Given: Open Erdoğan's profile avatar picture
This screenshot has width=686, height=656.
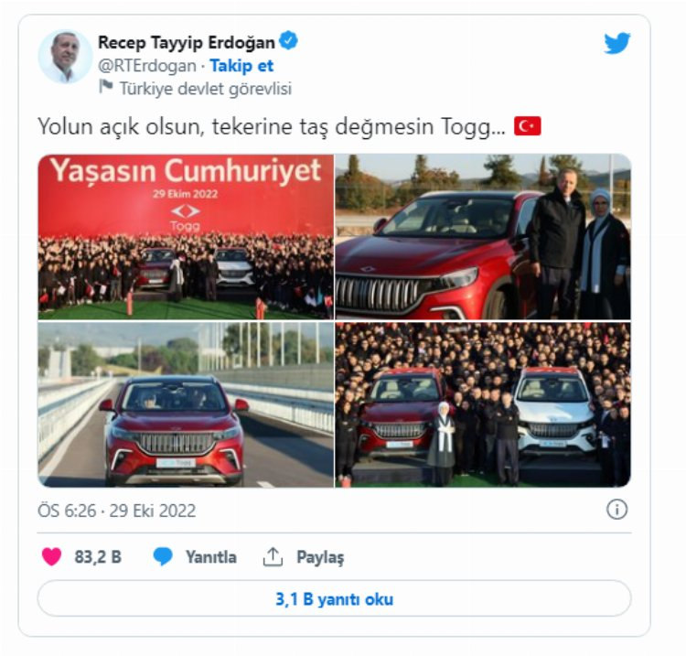Looking at the screenshot, I should point(65,57).
